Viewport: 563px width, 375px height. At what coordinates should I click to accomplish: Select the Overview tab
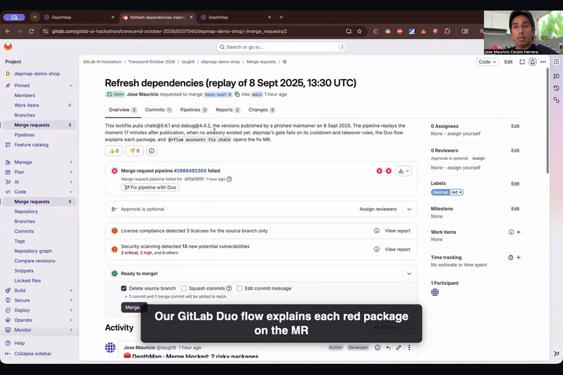tap(123, 110)
